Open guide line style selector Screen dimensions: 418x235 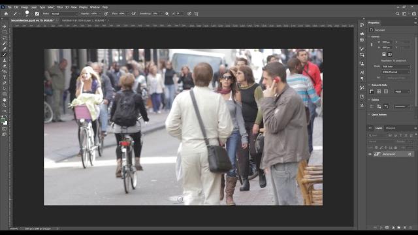(x=402, y=106)
